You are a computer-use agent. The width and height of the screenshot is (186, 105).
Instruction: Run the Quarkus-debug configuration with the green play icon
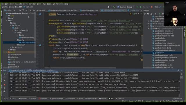[x=137, y=7]
